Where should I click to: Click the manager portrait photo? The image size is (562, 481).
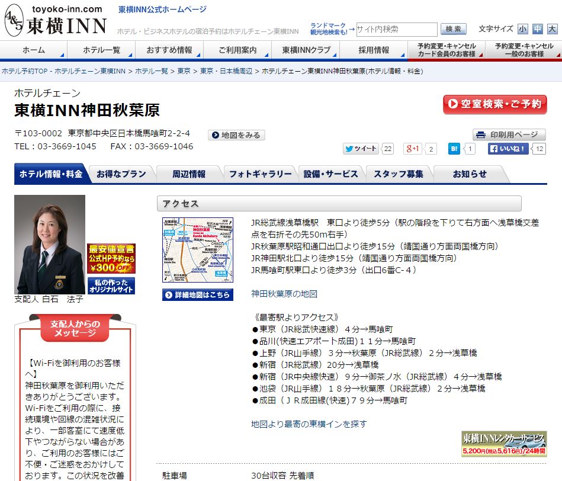coord(50,245)
